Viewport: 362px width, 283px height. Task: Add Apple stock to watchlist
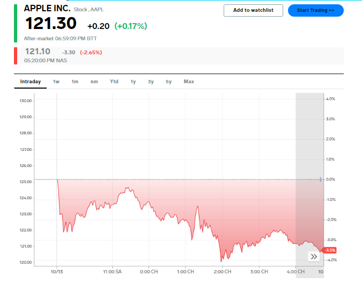point(253,10)
